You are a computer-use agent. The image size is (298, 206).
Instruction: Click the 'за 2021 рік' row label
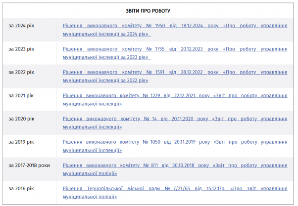(x=22, y=95)
